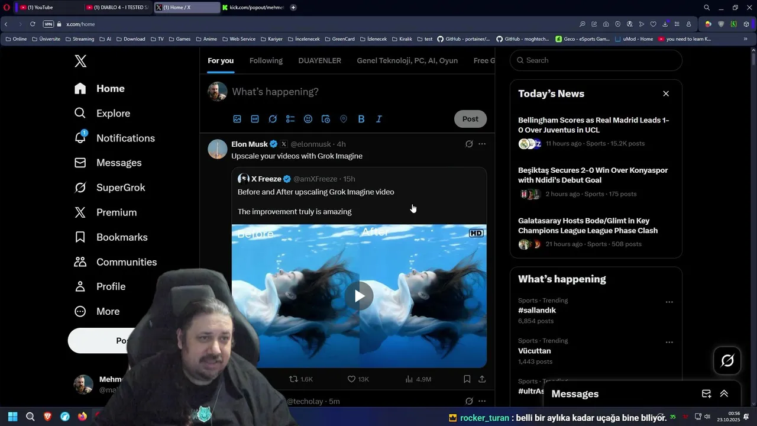Viewport: 757px width, 426px height.
Task: Schedule the post with calendar icon
Action: [x=326, y=119]
